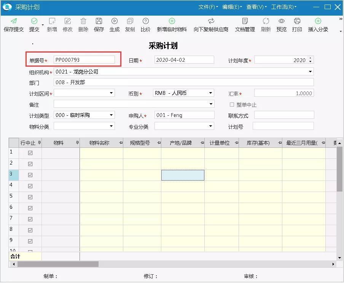Toggle 行中止 checkbox in row 1

click(30, 153)
